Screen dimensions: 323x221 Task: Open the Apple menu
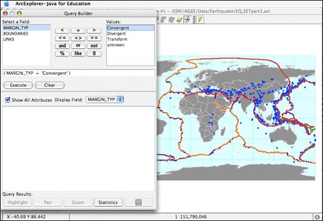pos(6,4)
